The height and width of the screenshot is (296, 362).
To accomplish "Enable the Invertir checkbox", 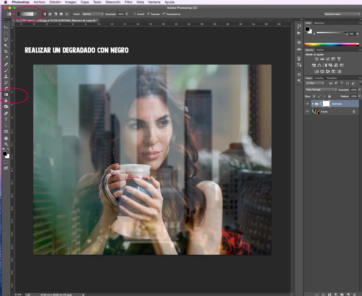I will click(135, 14).
